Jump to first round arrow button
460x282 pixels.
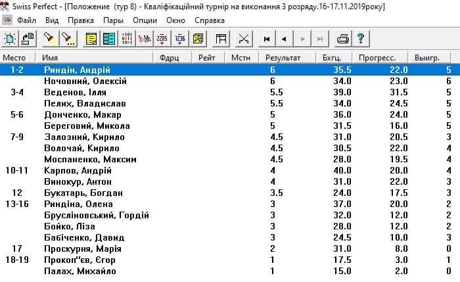pos(267,39)
